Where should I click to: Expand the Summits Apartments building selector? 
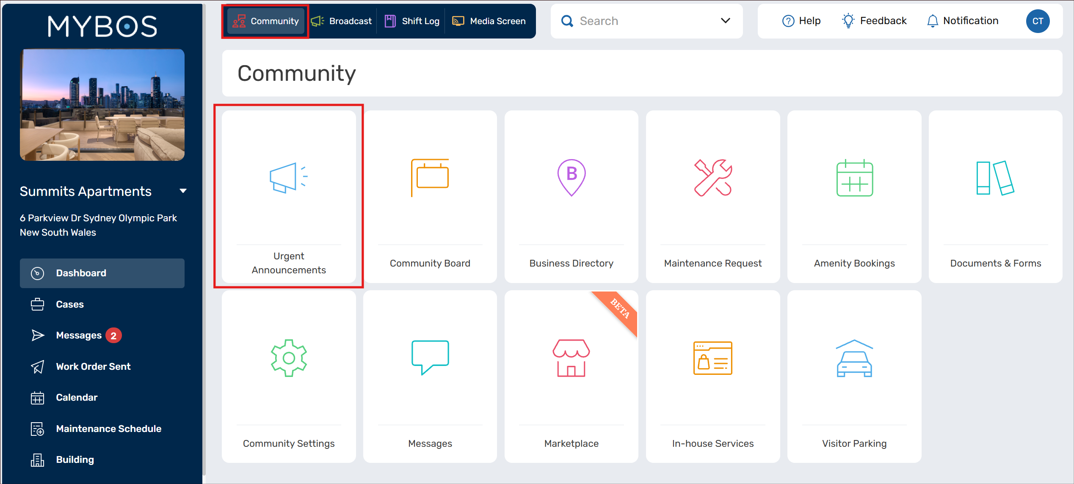[183, 191]
